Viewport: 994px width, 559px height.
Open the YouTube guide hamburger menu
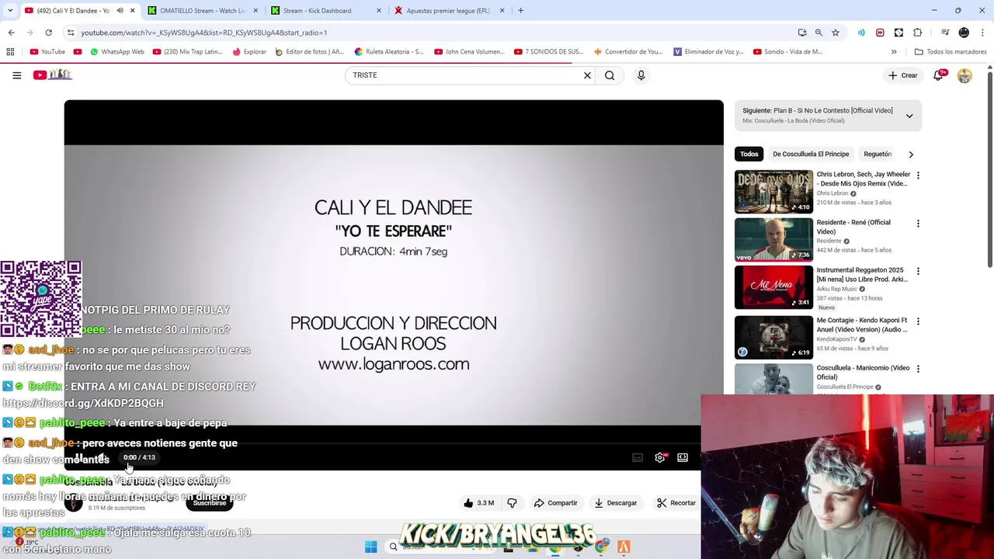(x=16, y=75)
